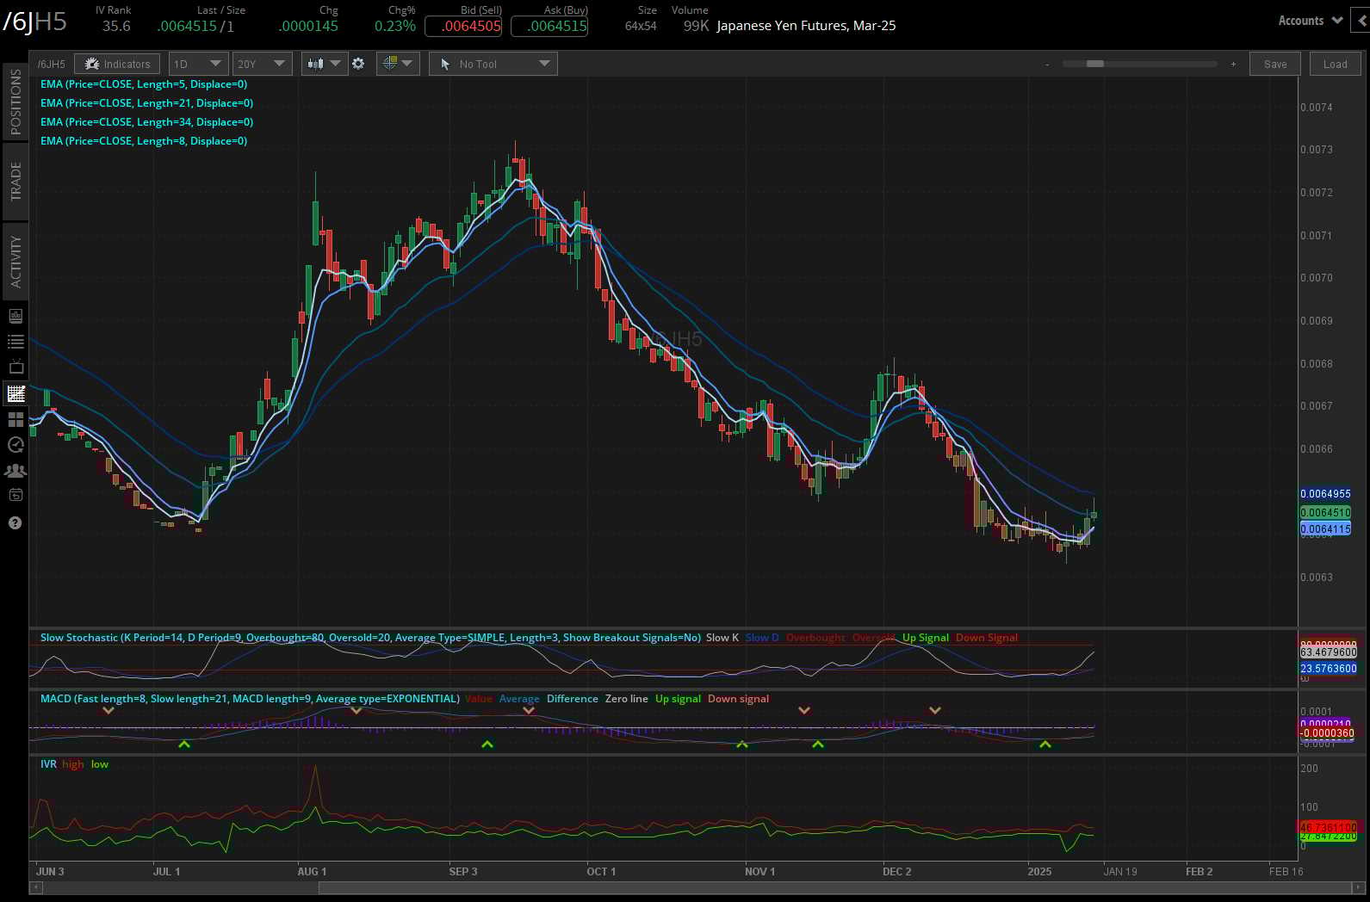The height and width of the screenshot is (902, 1370).
Task: Open the TRADE side tab
Action: pos(15,182)
